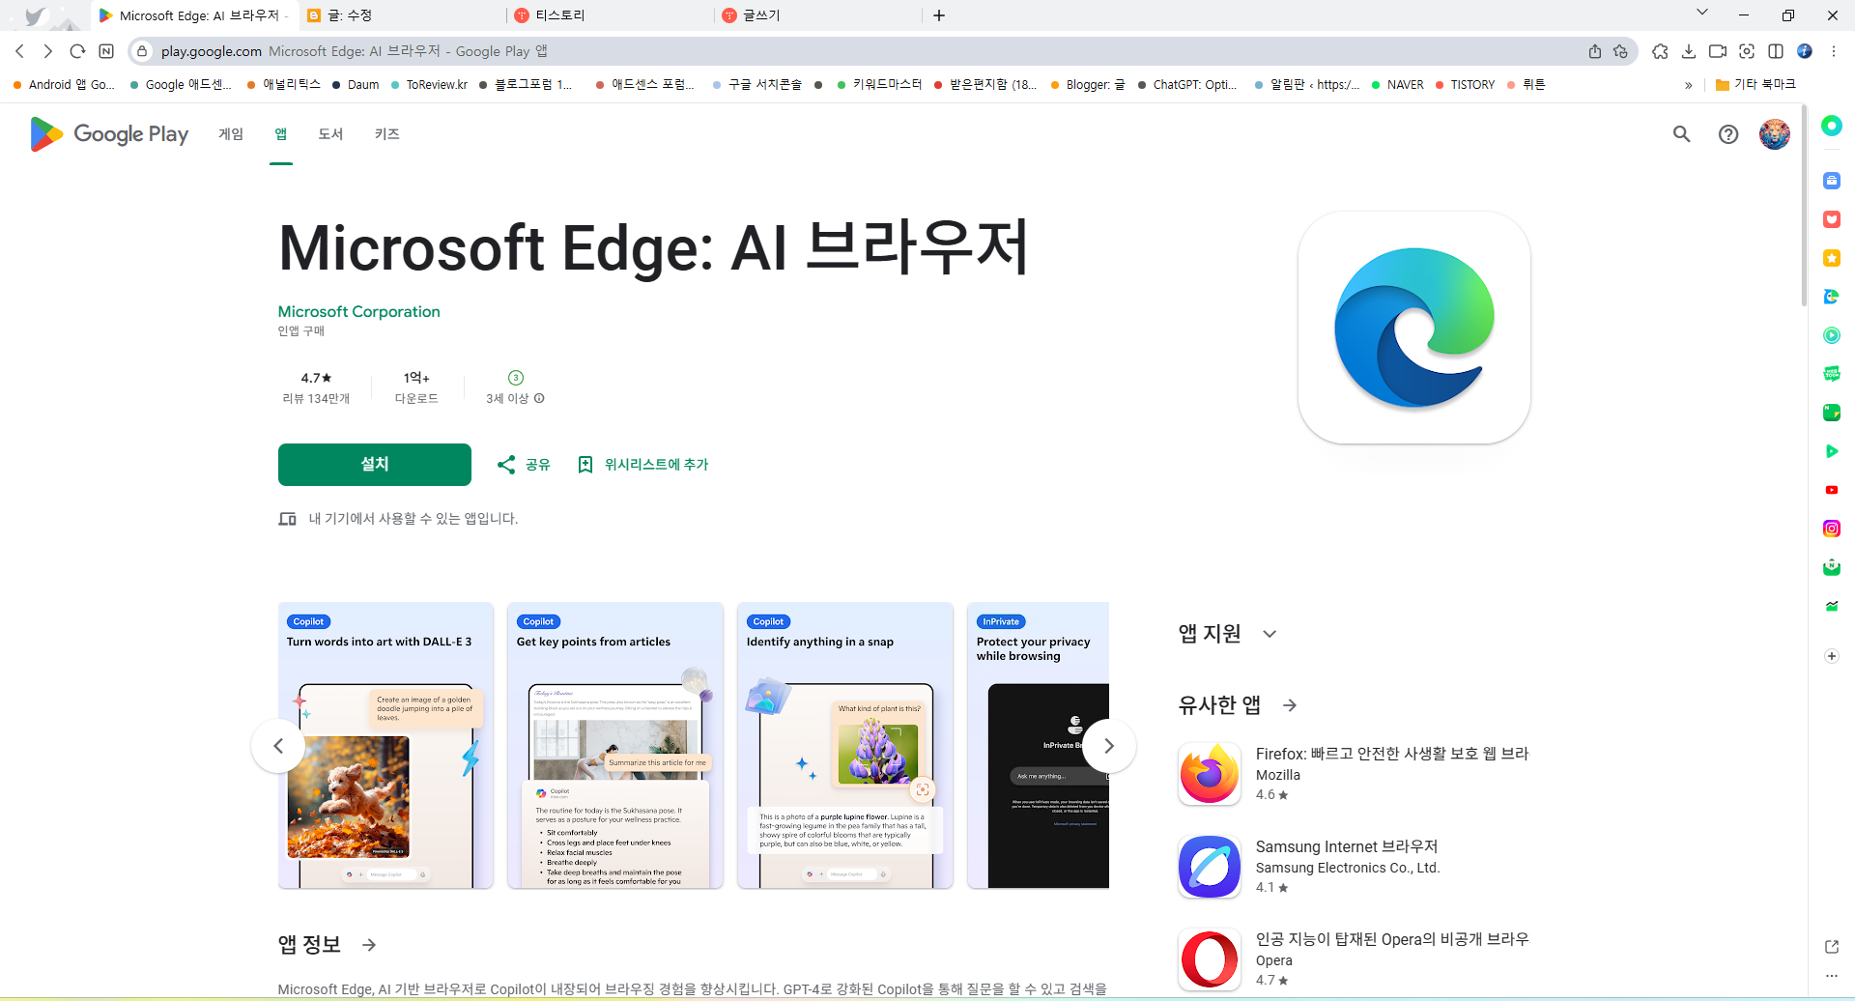The width and height of the screenshot is (1855, 1001).
Task: Click the address bar share icon
Action: (1595, 51)
